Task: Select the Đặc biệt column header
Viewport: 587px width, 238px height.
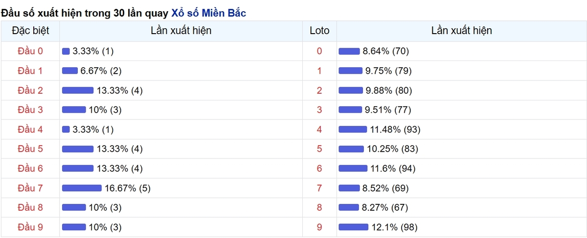Action: click(x=30, y=31)
